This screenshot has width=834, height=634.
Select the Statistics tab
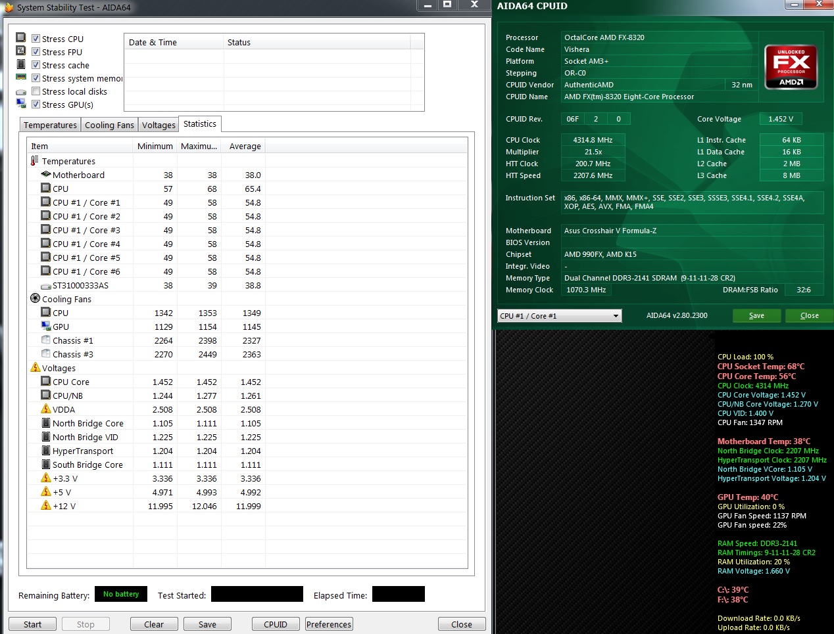(200, 124)
